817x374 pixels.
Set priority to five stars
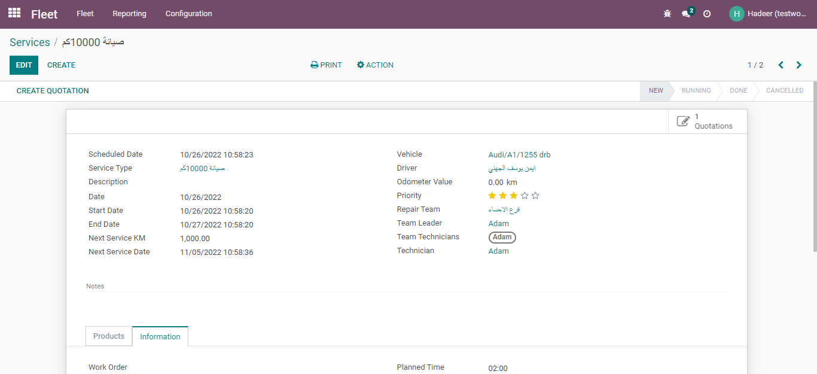pyautogui.click(x=535, y=196)
